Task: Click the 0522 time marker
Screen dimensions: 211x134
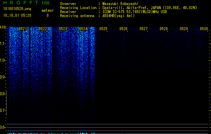Action: (43, 29)
